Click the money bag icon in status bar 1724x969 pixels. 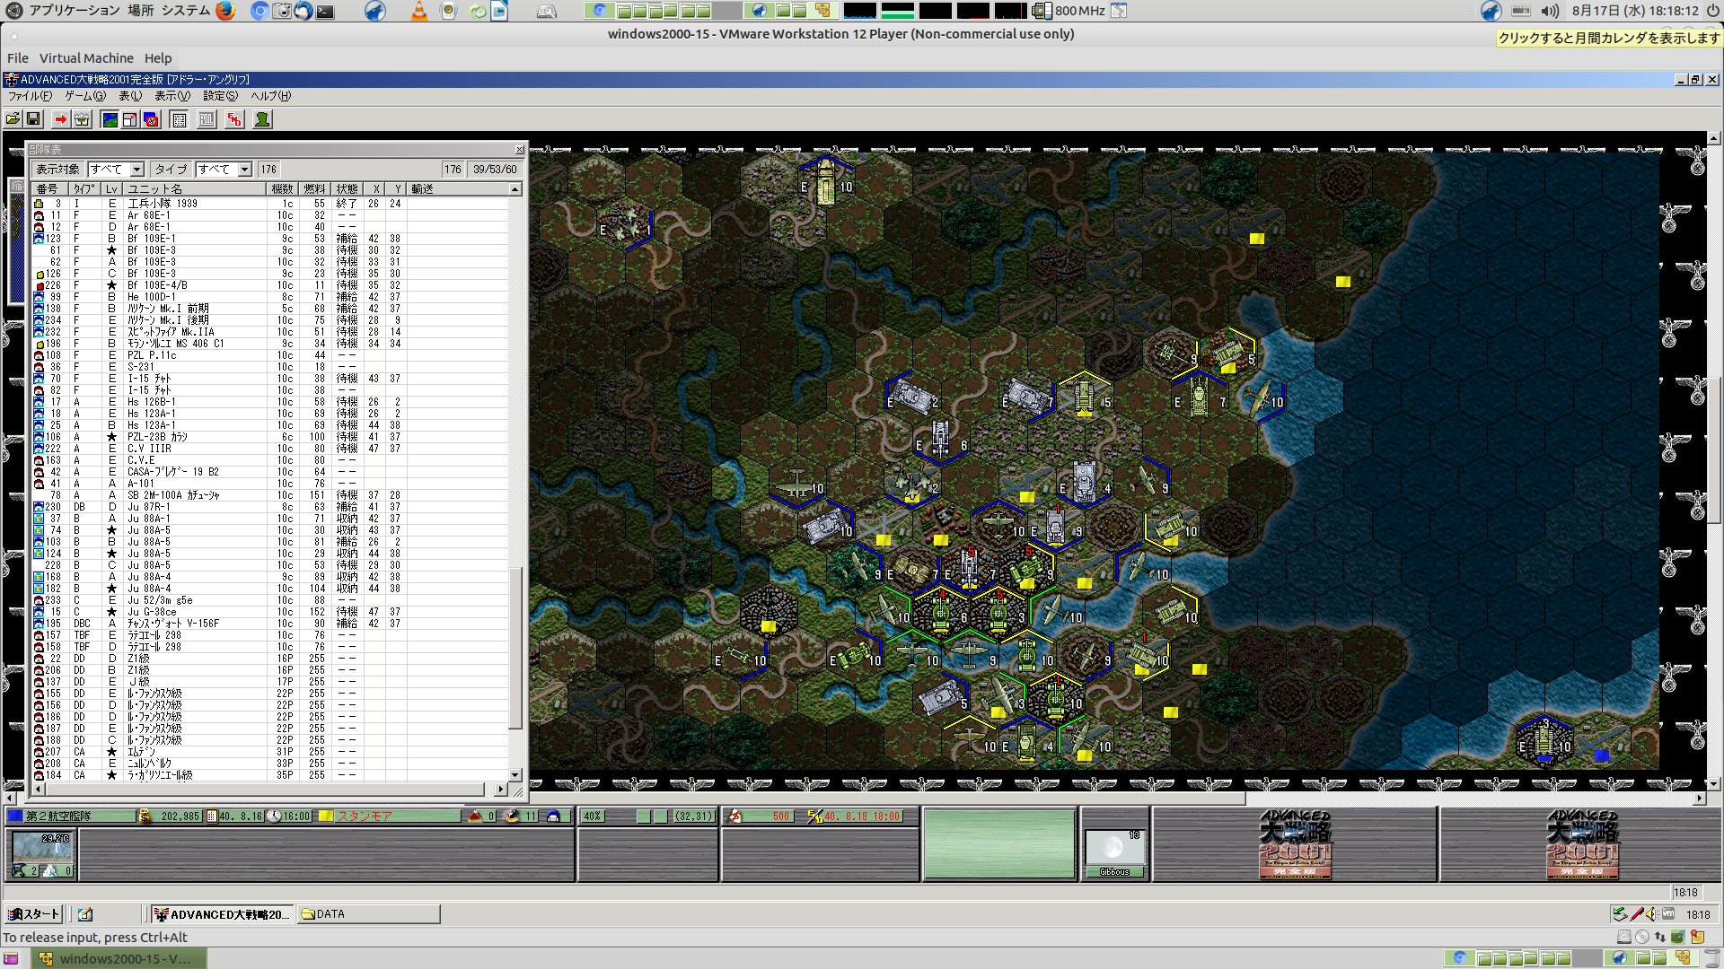pyautogui.click(x=145, y=816)
